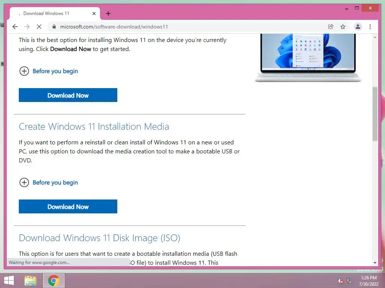Open File Explorer from the taskbar
385x288 pixels.
click(30, 280)
